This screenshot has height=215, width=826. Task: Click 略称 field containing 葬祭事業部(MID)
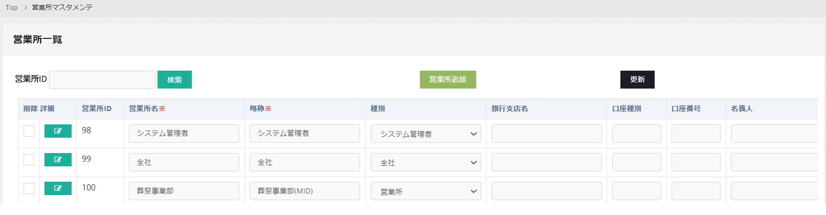point(305,191)
